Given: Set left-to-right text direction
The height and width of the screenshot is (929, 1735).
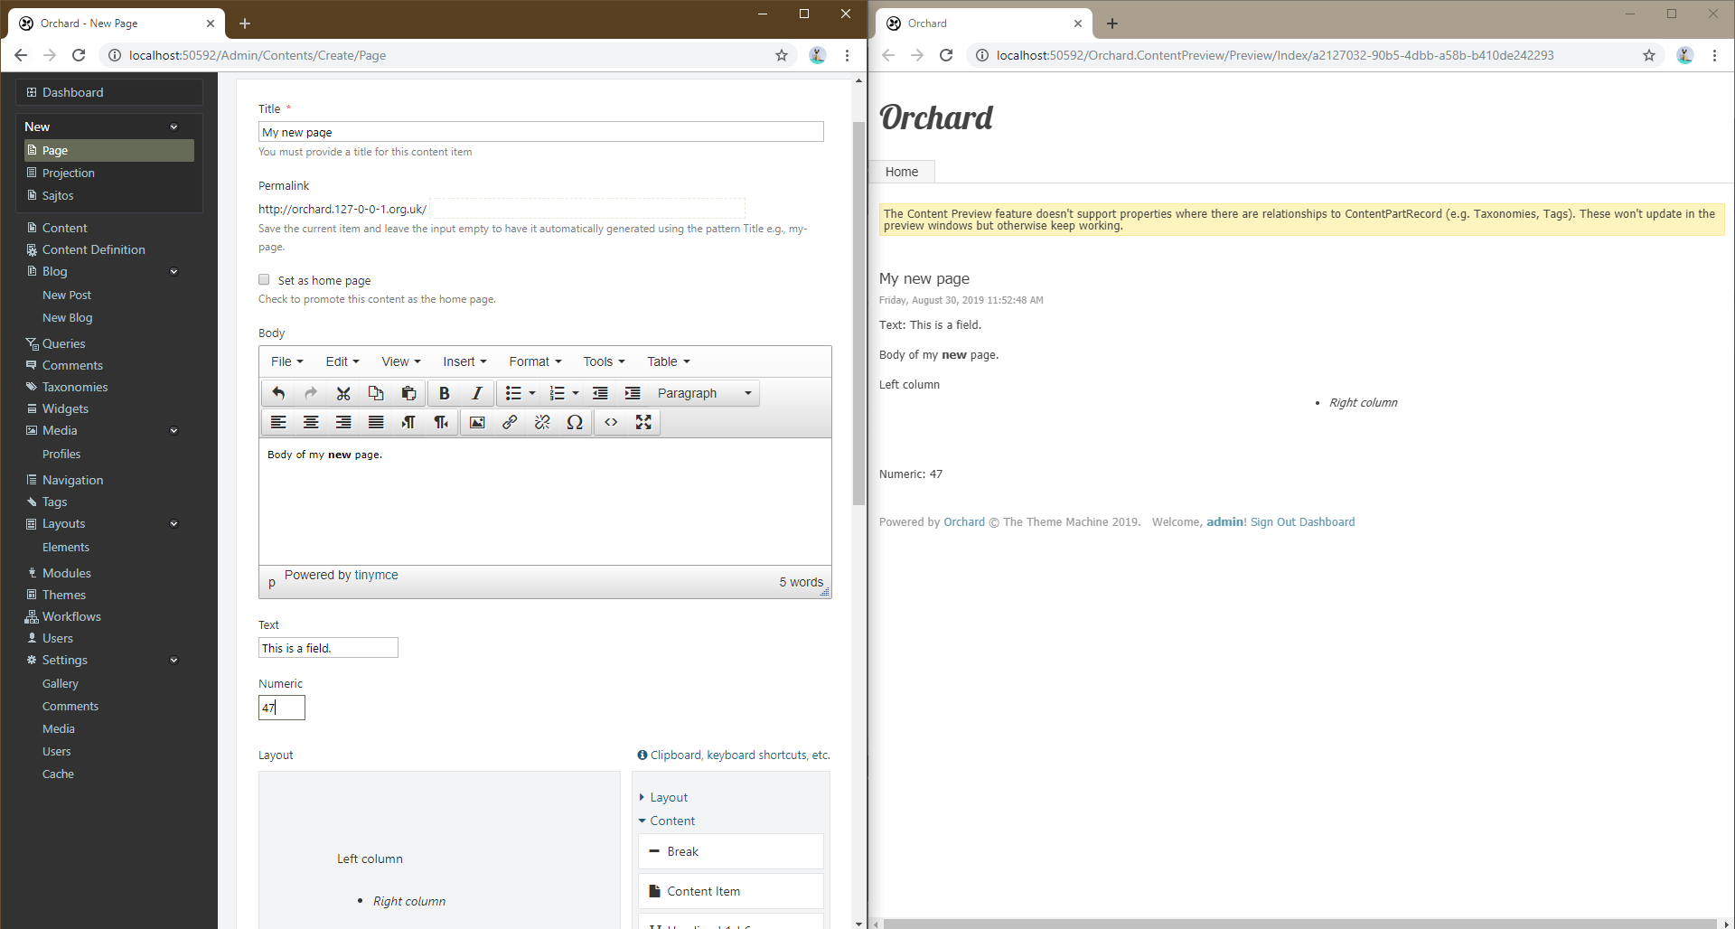Looking at the screenshot, I should coord(408,422).
